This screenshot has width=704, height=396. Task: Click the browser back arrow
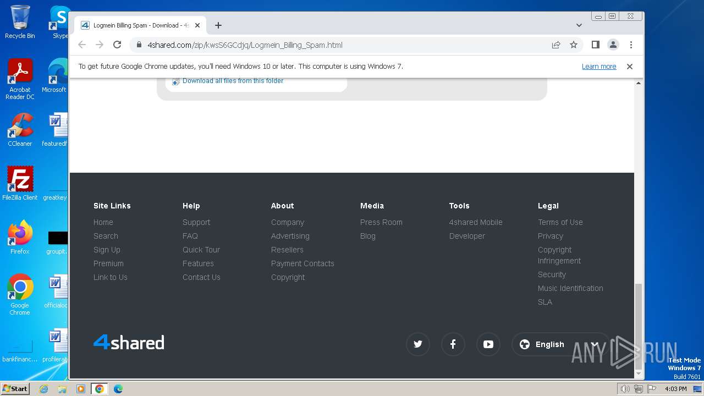82,45
